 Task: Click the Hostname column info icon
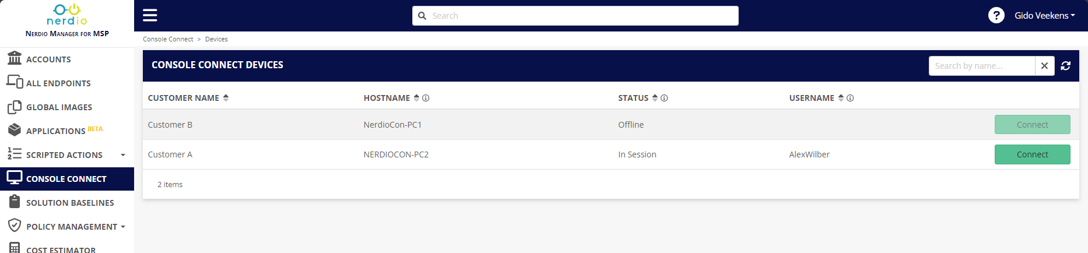click(x=426, y=98)
